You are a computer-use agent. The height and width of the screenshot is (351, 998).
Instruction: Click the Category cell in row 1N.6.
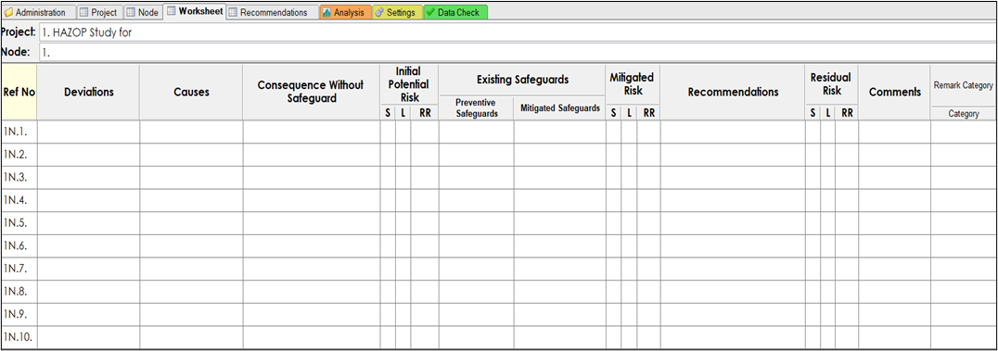(964, 246)
